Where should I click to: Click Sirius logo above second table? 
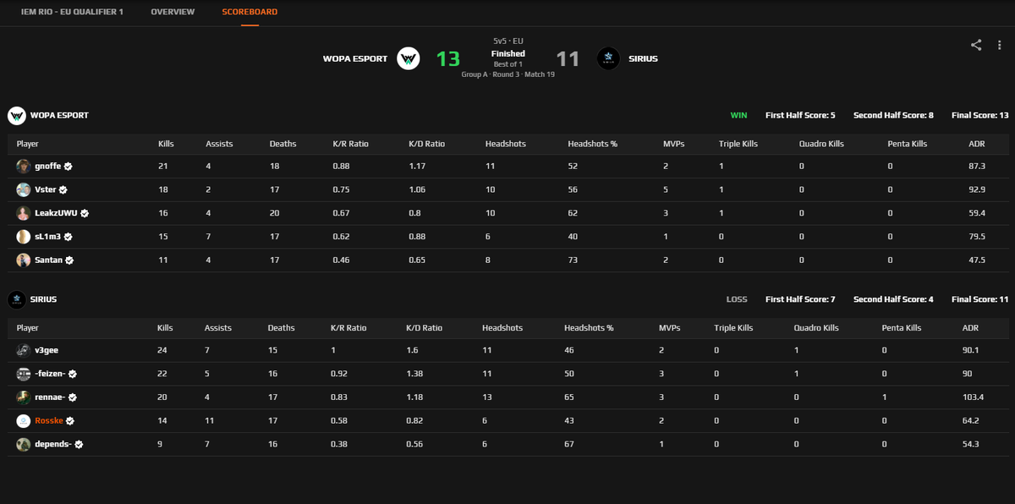coord(15,299)
